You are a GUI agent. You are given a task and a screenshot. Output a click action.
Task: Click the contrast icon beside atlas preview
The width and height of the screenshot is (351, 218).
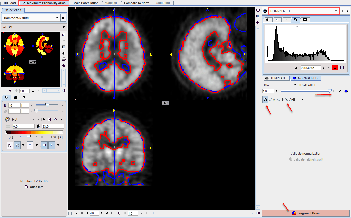[x=64, y=53]
